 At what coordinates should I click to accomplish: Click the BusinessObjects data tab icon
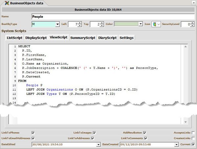click(7, 3)
